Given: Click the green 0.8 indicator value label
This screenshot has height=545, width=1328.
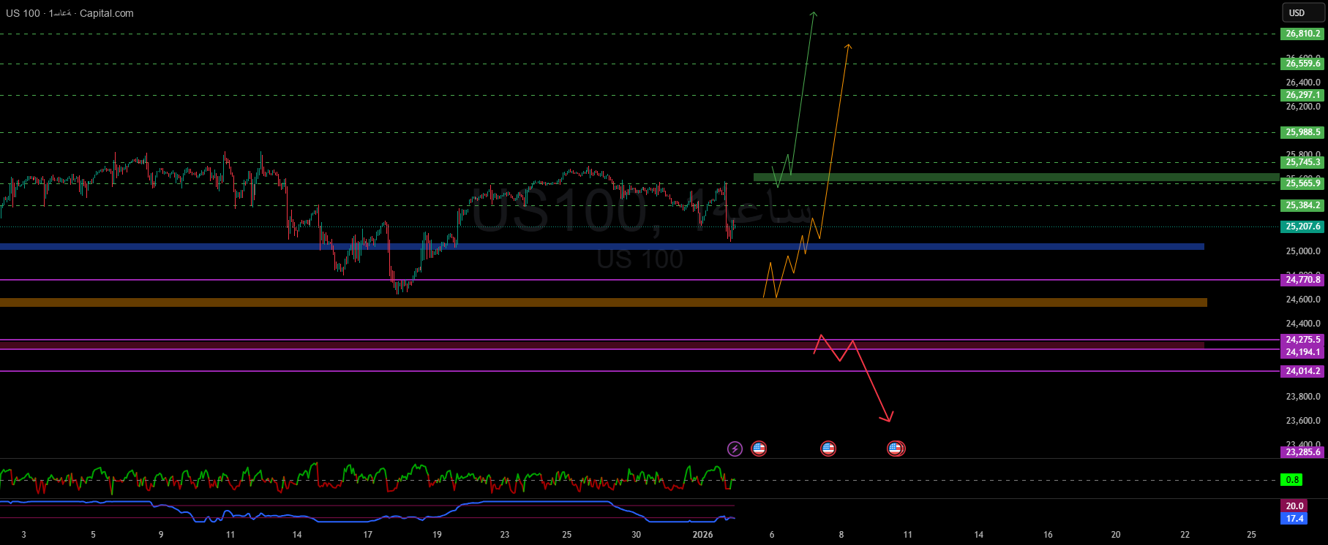Looking at the screenshot, I should [x=1293, y=480].
